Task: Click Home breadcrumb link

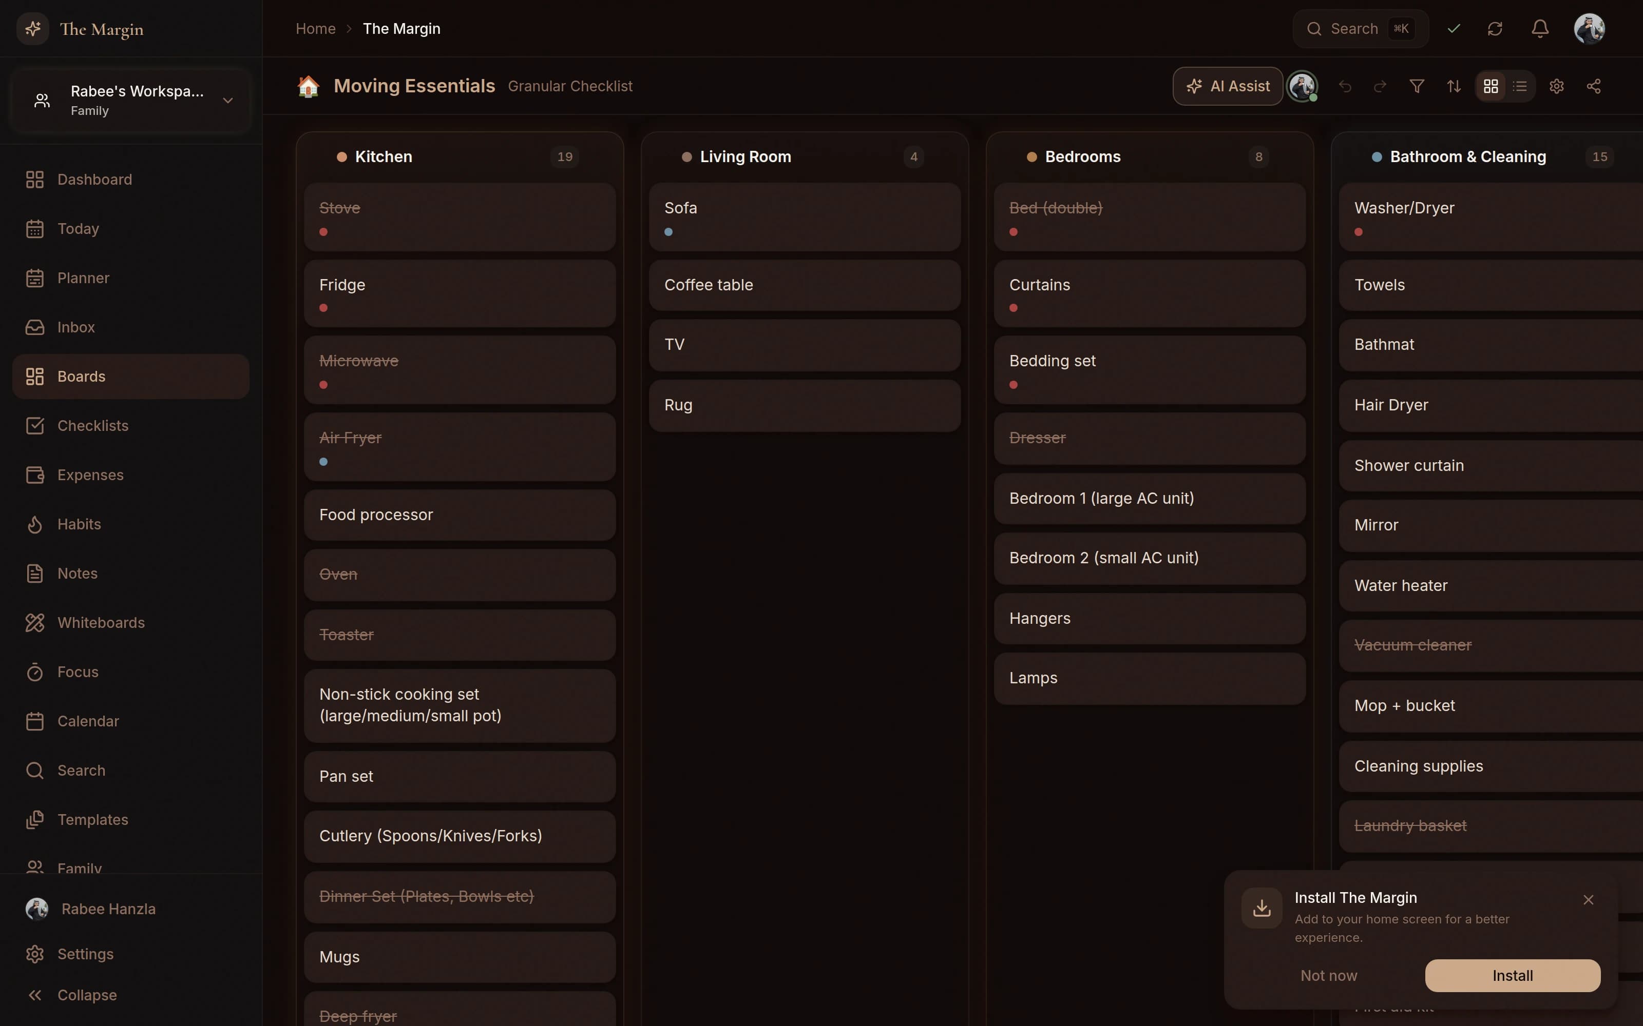Action: coord(316,29)
